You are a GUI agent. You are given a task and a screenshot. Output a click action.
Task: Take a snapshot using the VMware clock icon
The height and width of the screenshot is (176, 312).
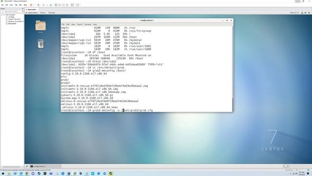tap(43, 5)
